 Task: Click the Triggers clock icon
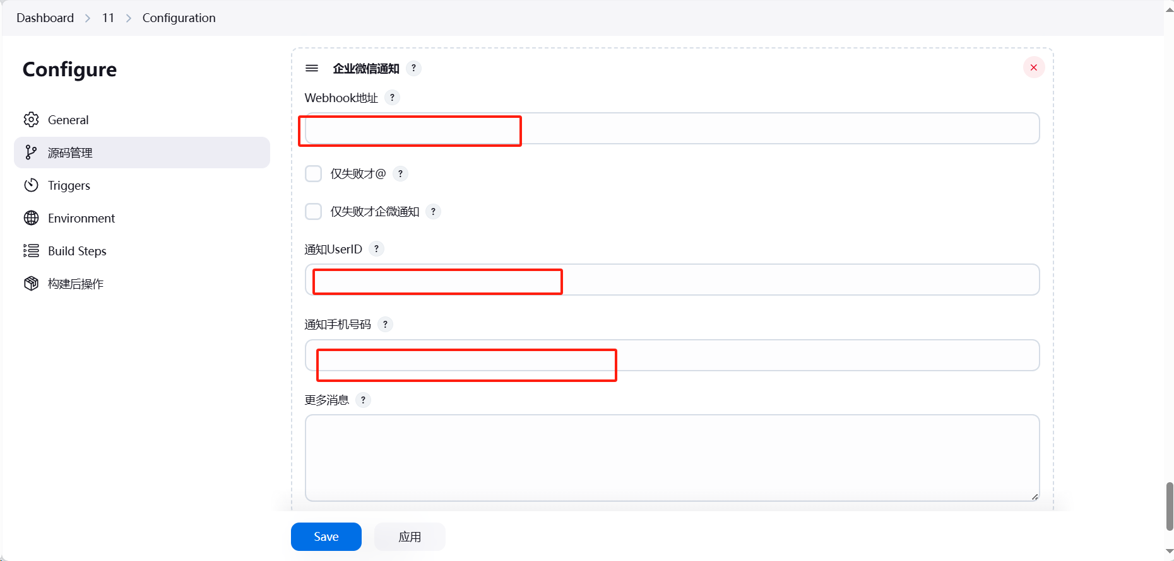point(31,185)
